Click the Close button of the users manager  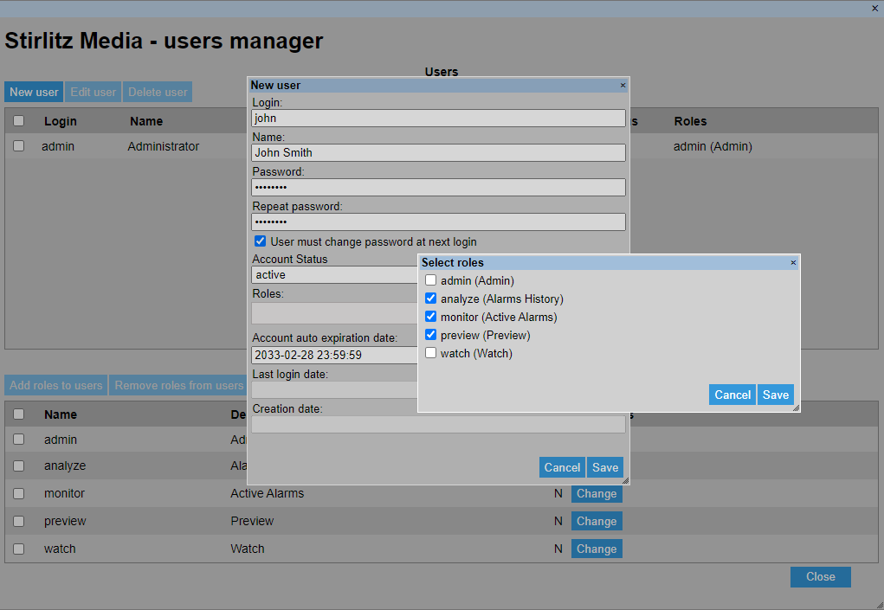coord(820,577)
